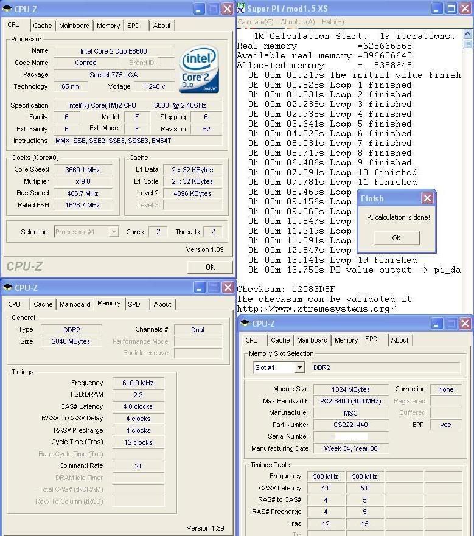This screenshot has width=474, height=536.
Task: Open Cache tab in Memory CPU-Z window
Action: [43, 304]
